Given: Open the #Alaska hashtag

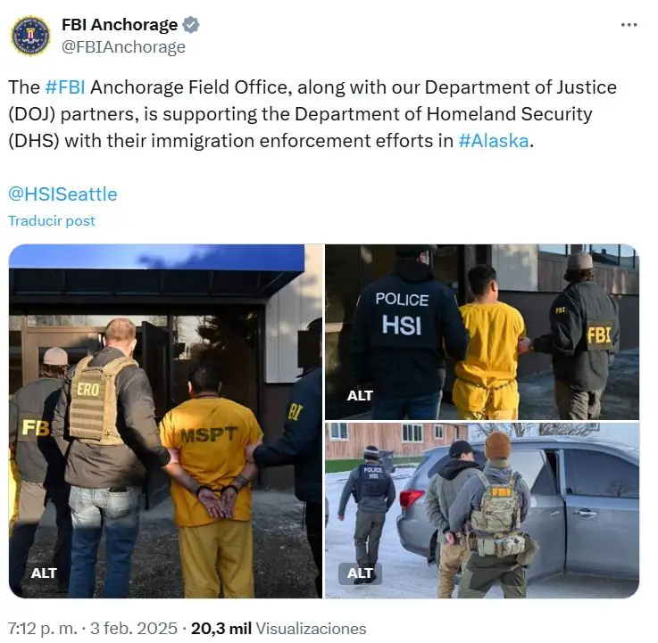Looking at the screenshot, I should pyautogui.click(x=494, y=141).
